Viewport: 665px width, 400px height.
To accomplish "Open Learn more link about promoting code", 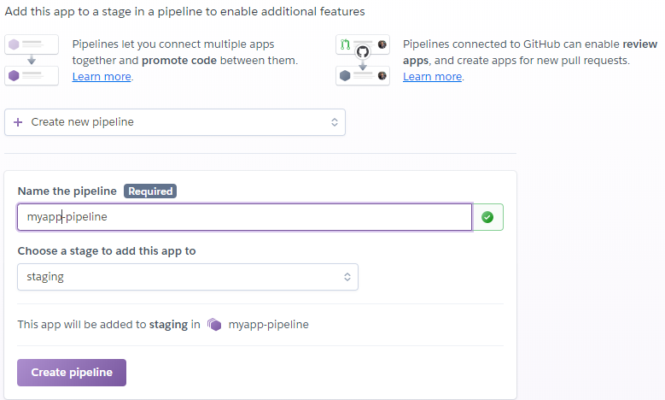I will (x=102, y=76).
